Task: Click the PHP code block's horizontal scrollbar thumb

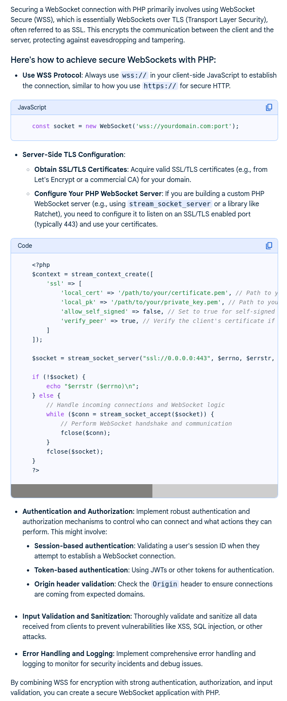Action: 81,491
